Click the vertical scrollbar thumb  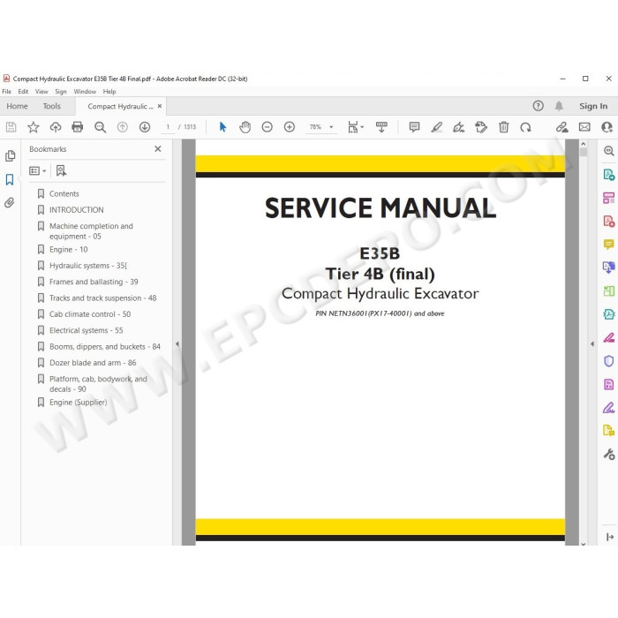coord(584,152)
